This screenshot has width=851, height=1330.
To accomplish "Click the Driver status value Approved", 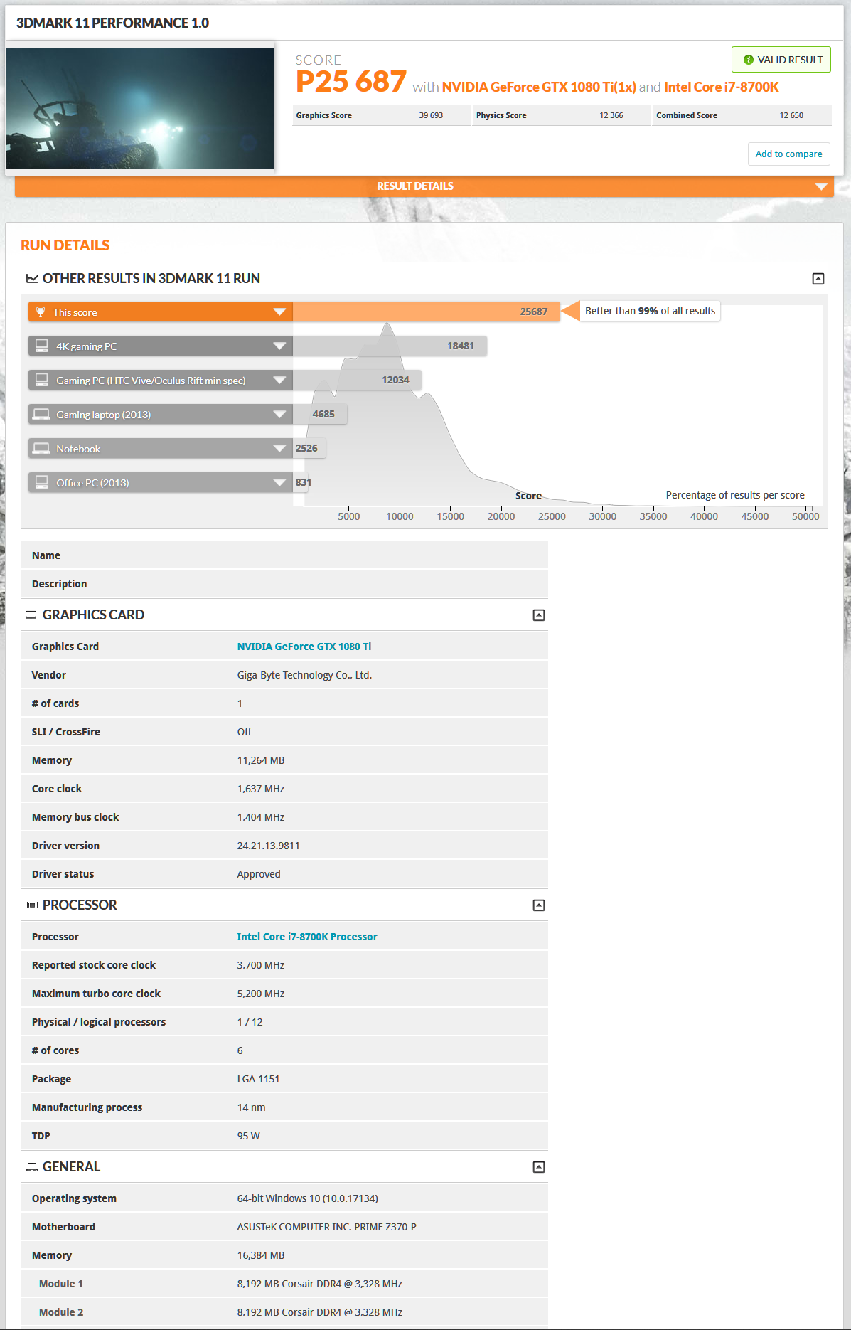I will (x=259, y=874).
